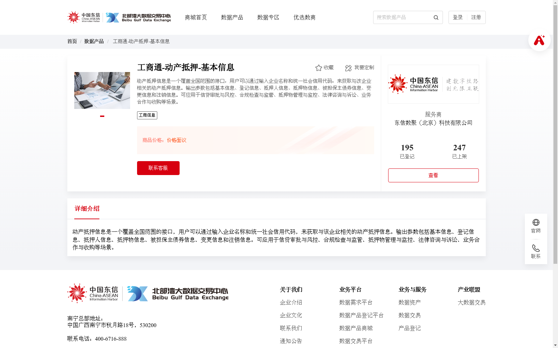558x348 pixels.
Task: Click the 官网 globe icon
Action: coord(536,222)
